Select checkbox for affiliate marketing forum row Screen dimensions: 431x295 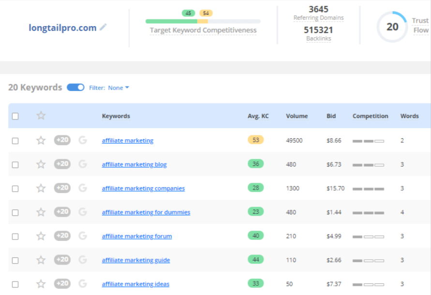tap(15, 236)
